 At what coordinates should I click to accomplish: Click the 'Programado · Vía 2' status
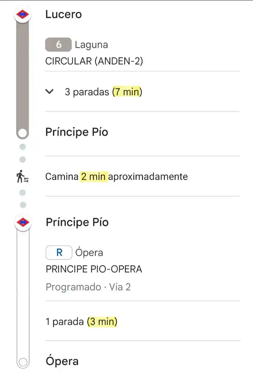(x=88, y=287)
